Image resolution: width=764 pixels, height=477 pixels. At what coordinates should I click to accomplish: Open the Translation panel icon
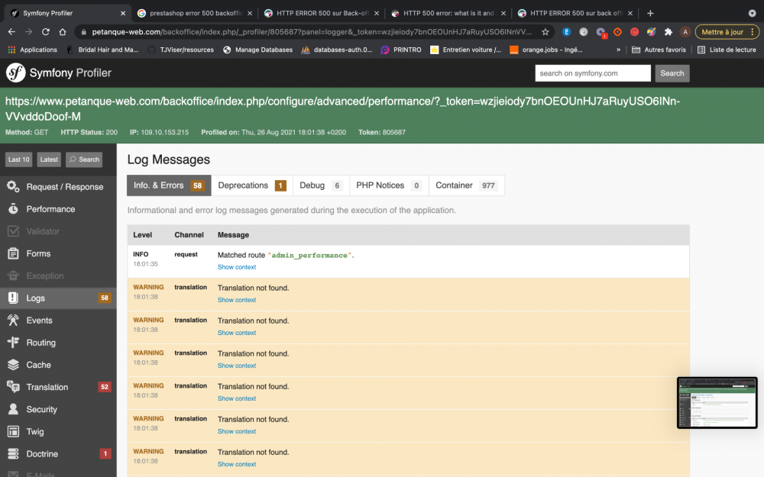point(13,387)
